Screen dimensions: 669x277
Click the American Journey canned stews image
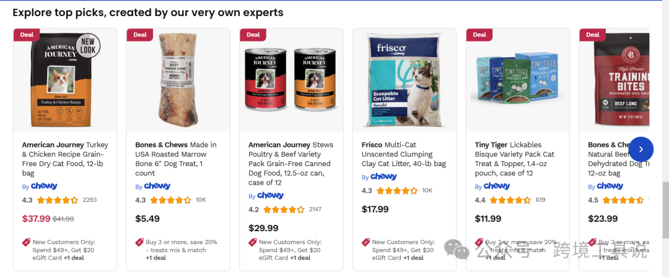[291, 79]
